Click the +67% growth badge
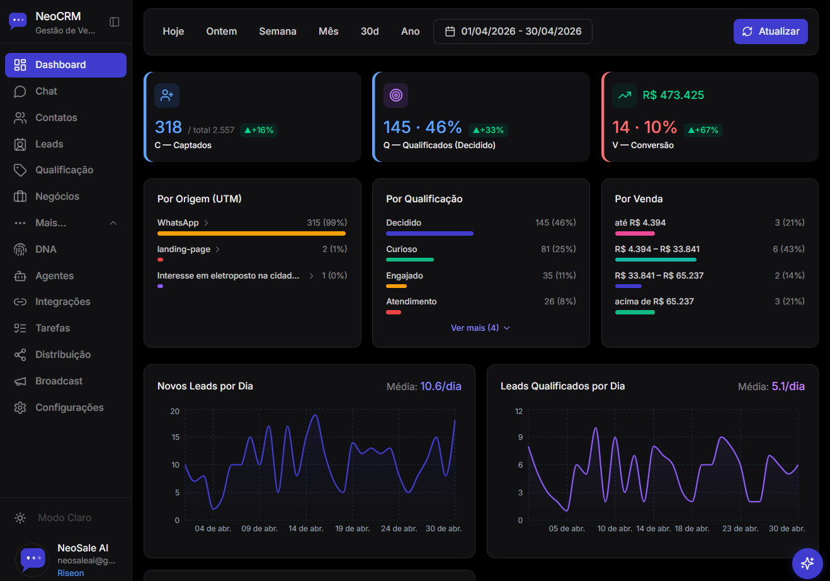Screen dimensions: 830x581 [x=703, y=130]
